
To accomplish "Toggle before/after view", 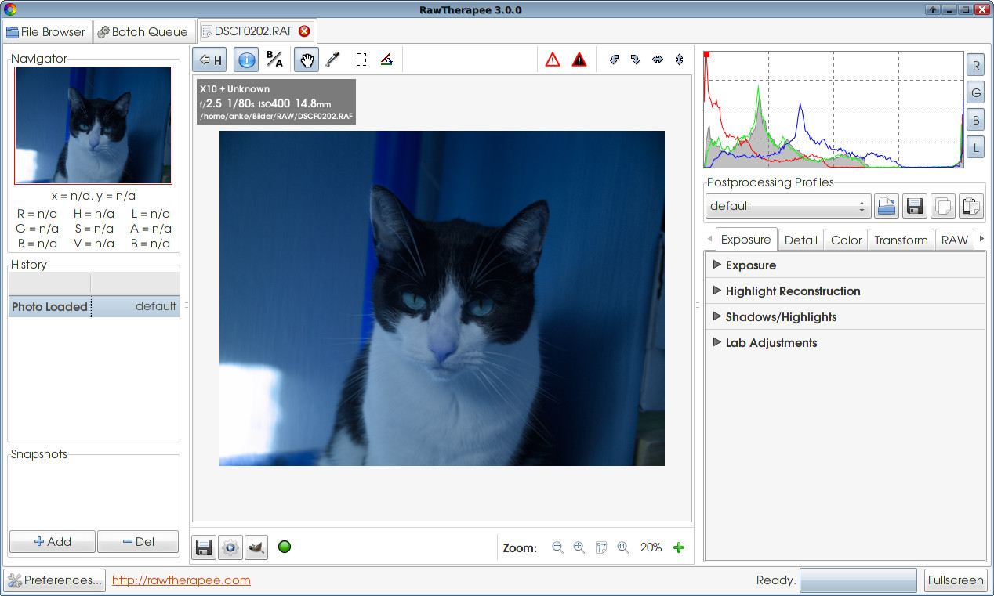I will point(274,60).
